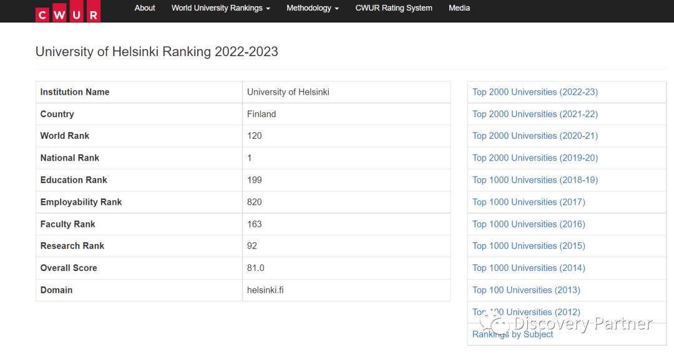Go to the Media page
This screenshot has height=355, width=674.
[459, 8]
